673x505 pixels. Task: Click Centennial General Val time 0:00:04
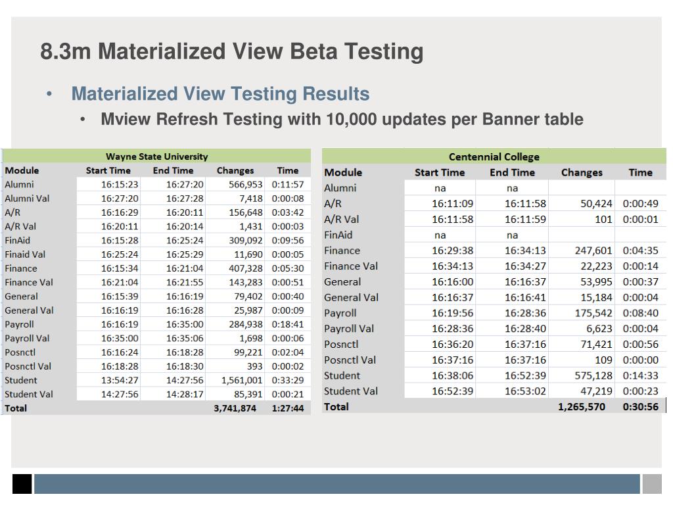640,298
